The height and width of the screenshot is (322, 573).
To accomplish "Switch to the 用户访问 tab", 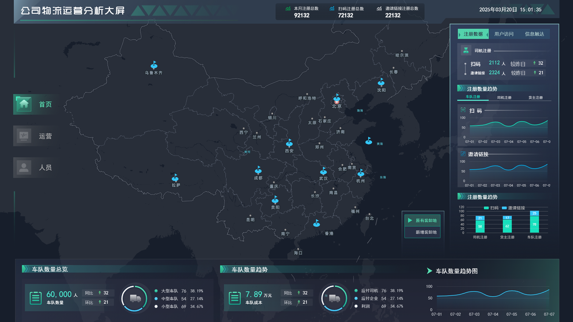I will pos(504,34).
